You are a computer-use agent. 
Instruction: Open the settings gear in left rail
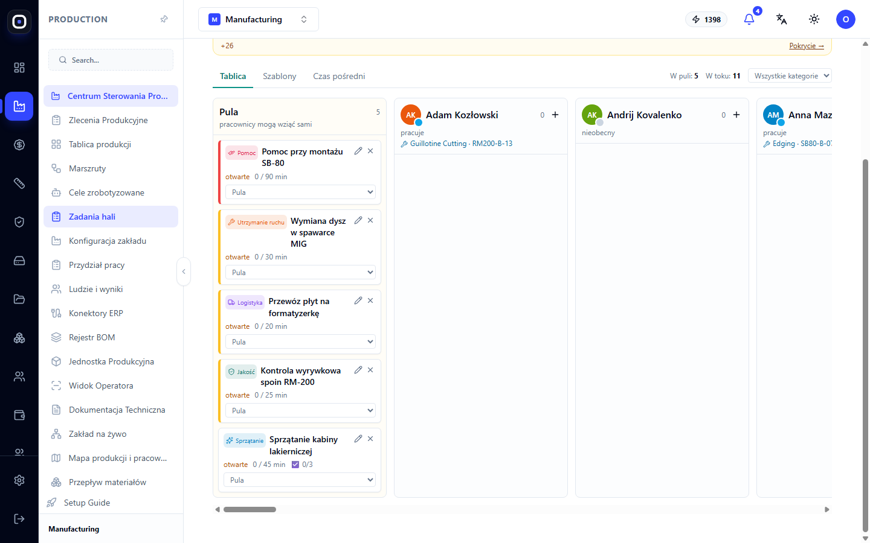click(x=19, y=480)
